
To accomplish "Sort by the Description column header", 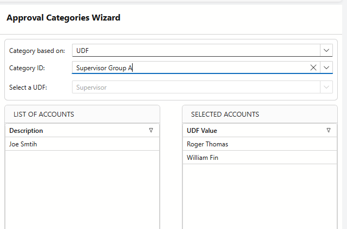I will (x=26, y=131).
